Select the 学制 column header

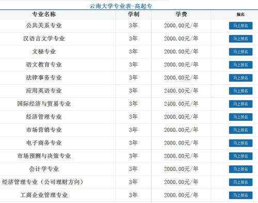134,14
